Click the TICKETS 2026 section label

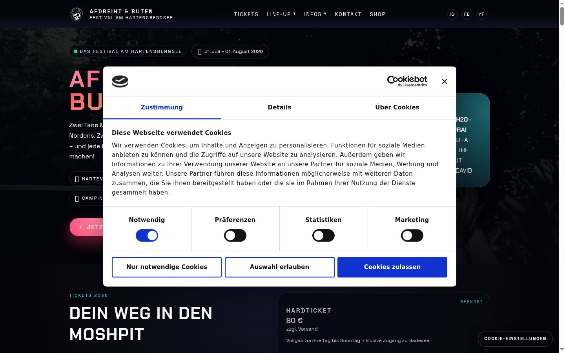(x=89, y=295)
